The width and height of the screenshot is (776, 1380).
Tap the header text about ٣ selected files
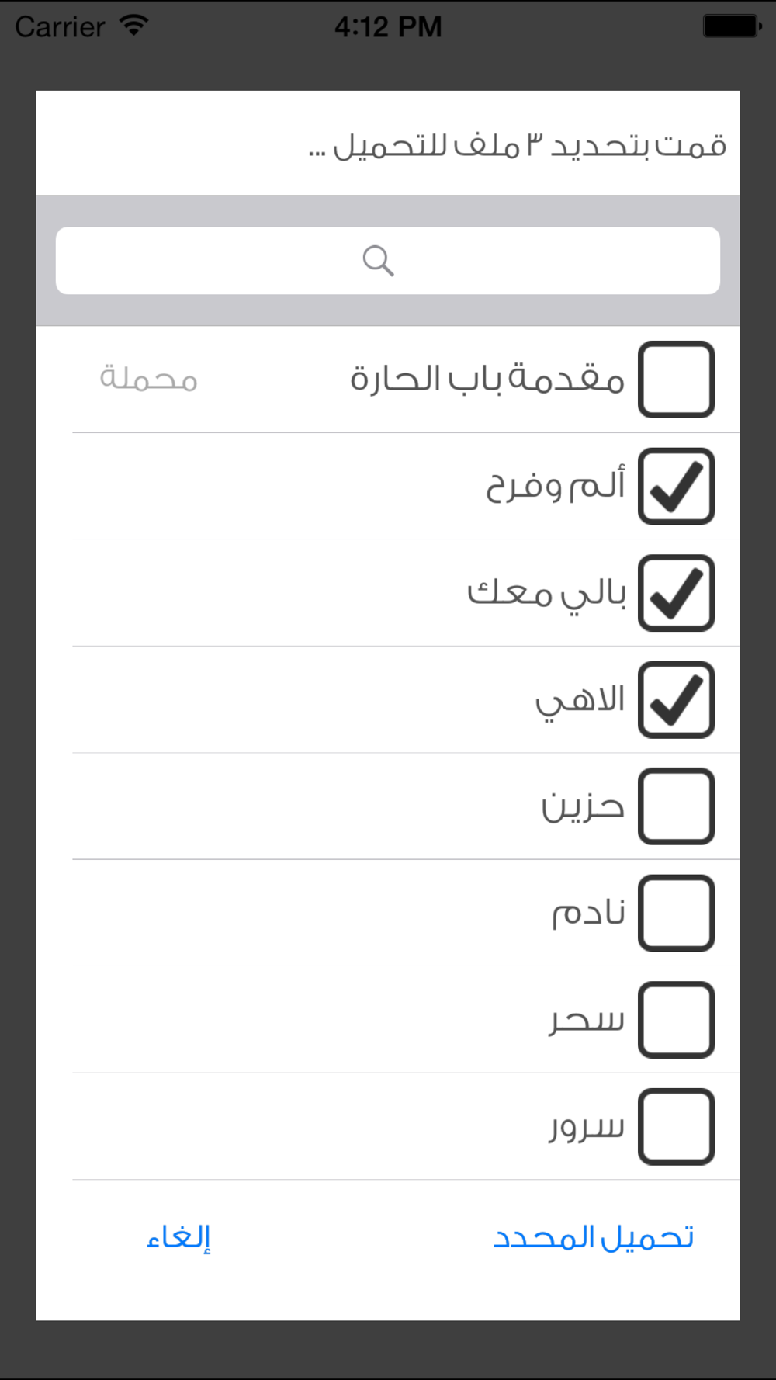[518, 145]
